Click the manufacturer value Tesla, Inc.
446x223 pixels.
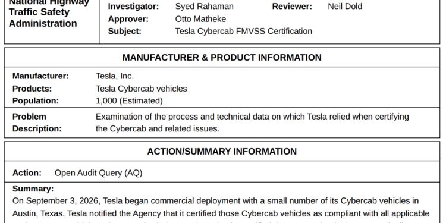coord(115,76)
